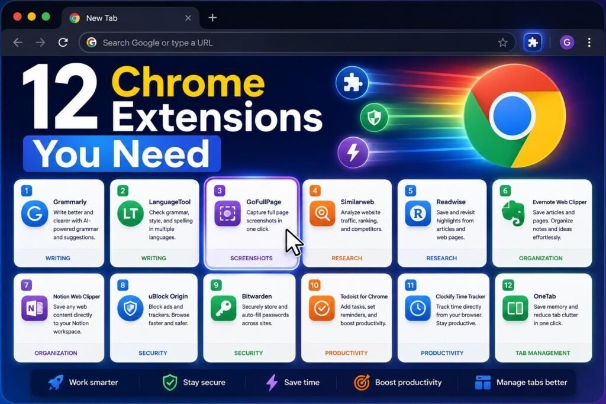Click the Readwise R icon
Image resolution: width=606 pixels, height=404 pixels.
coord(418,214)
